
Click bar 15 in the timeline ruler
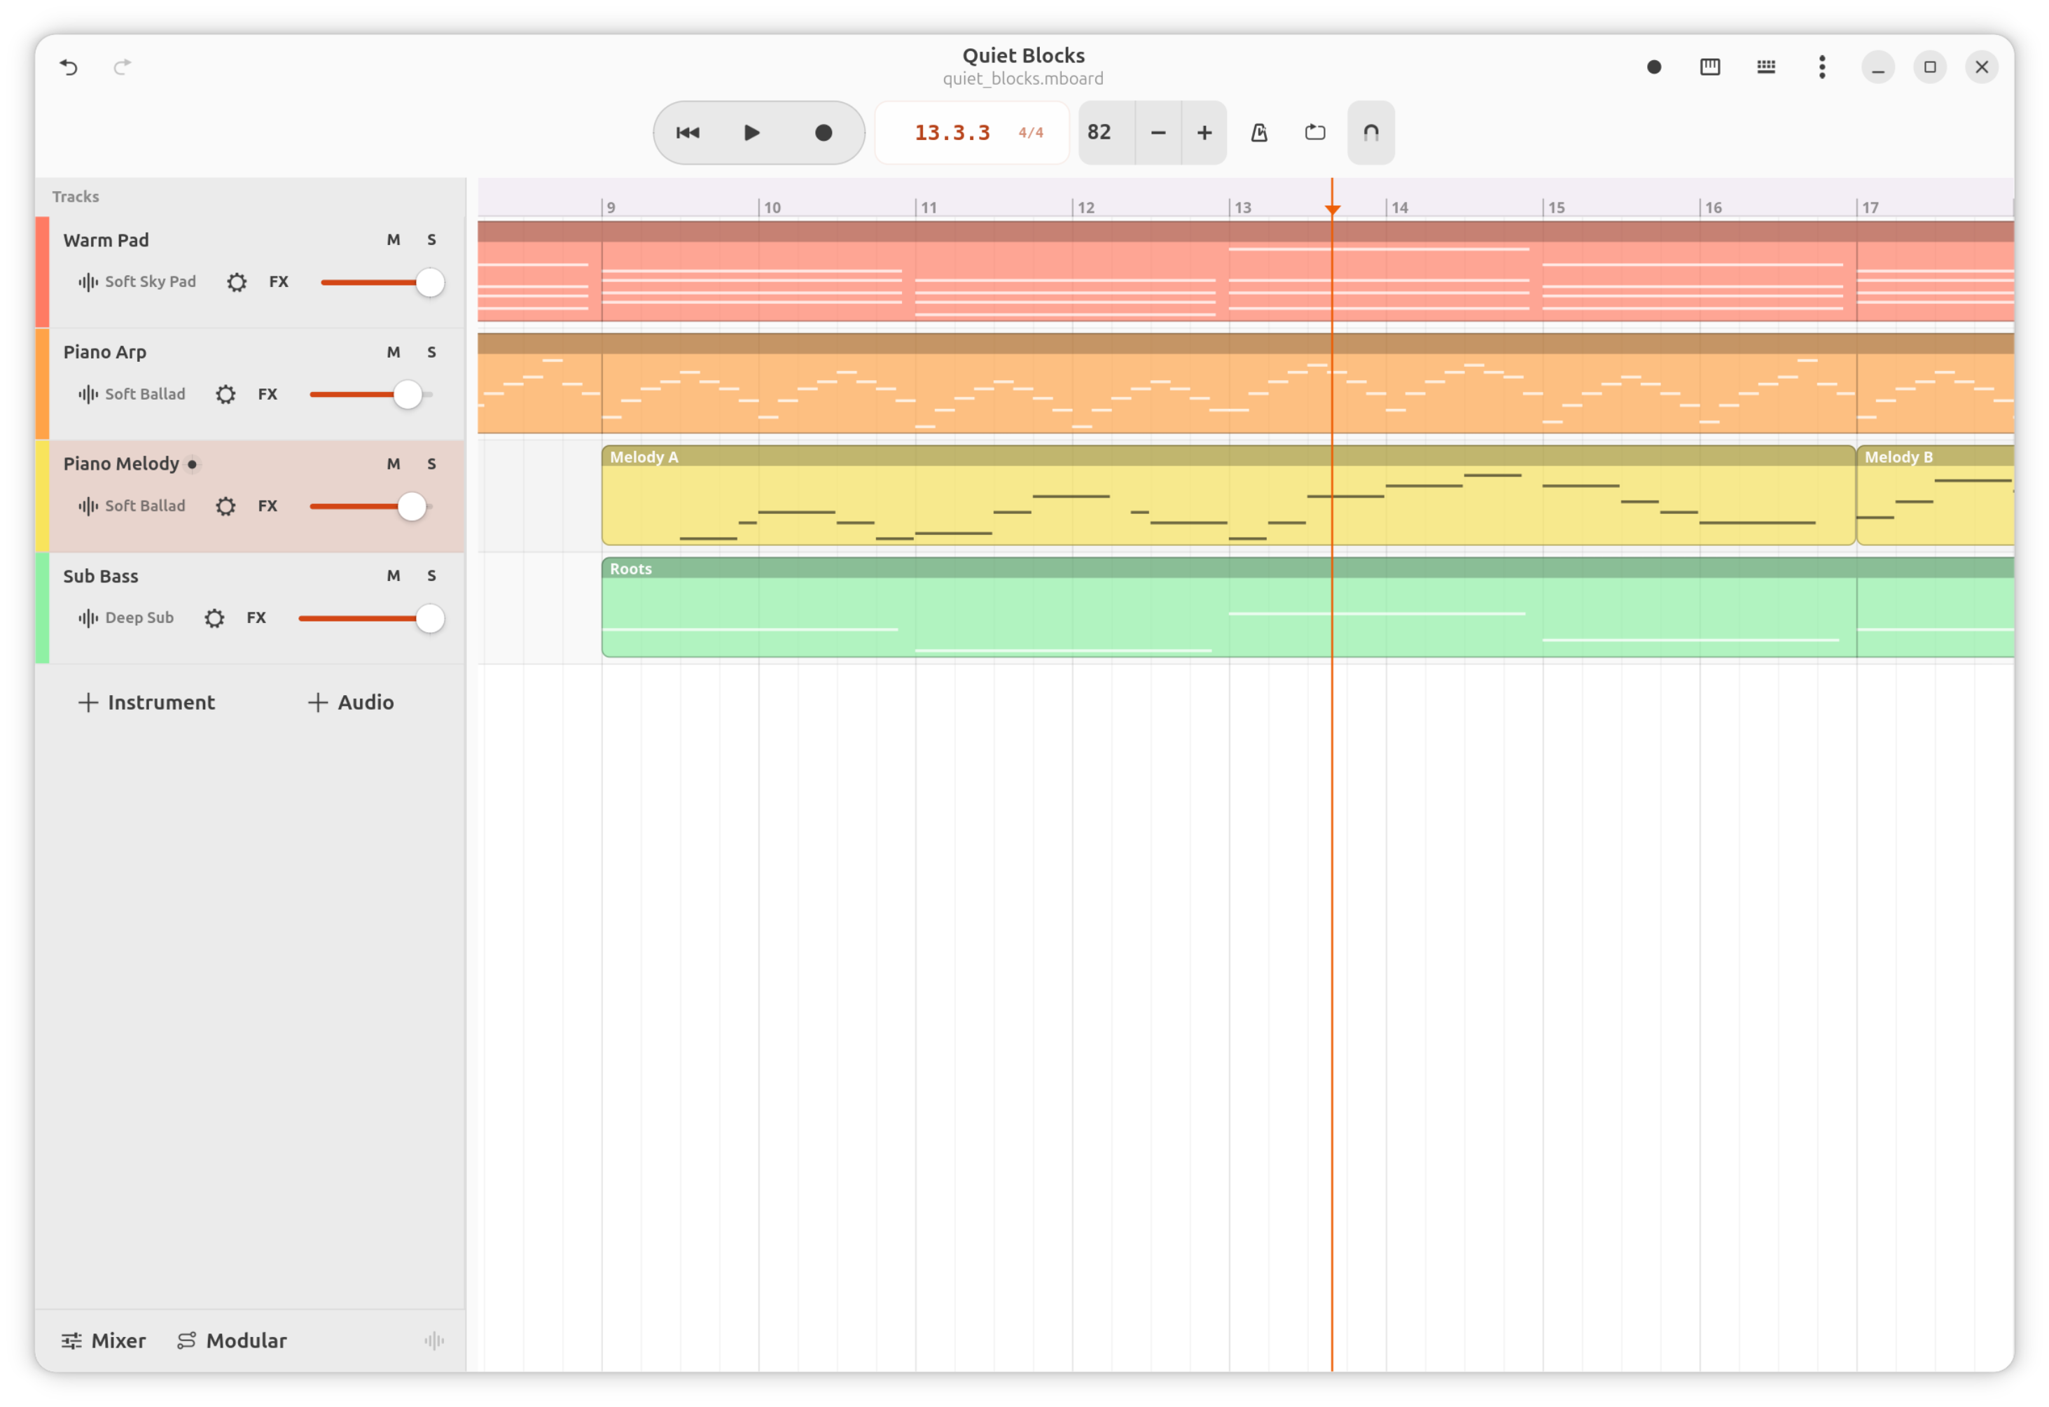point(1556,207)
